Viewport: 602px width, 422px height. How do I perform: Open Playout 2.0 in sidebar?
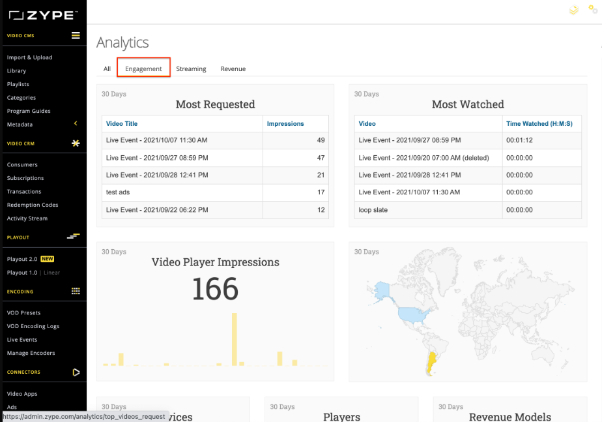[x=22, y=259]
